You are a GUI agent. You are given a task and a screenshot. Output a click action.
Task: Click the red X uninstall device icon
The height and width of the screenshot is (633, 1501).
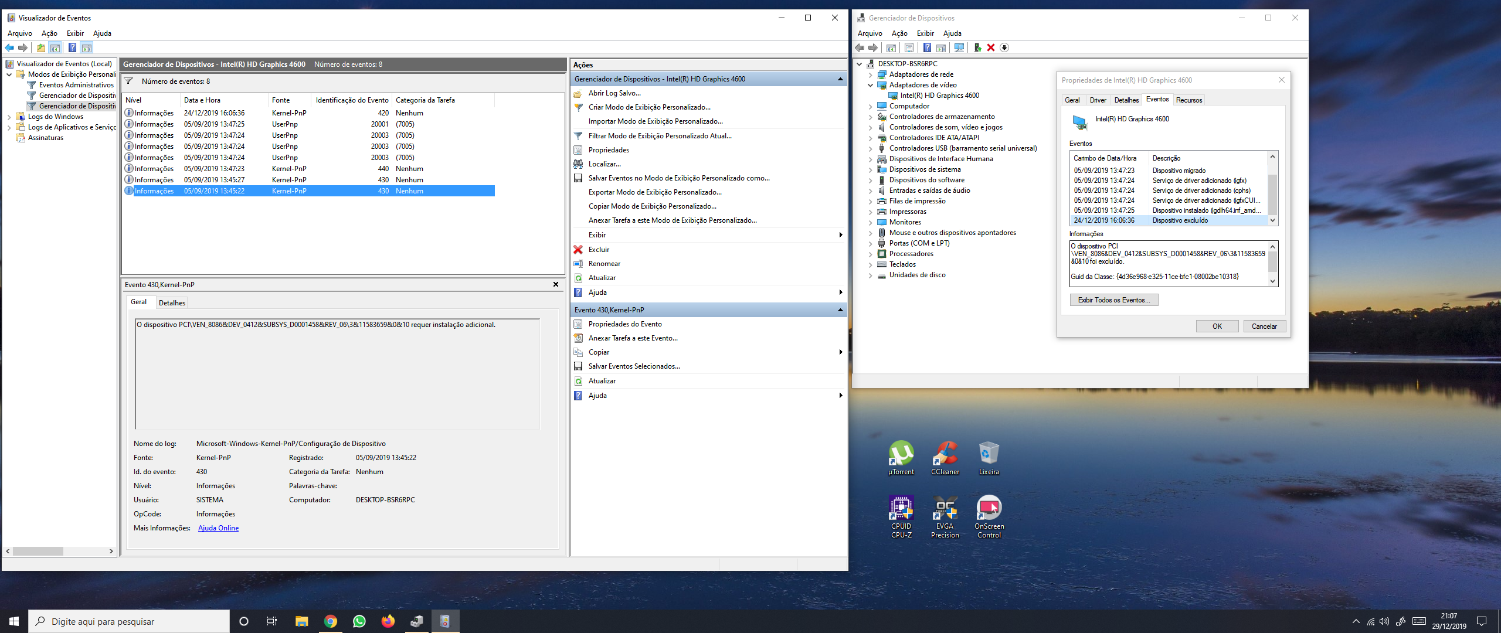tap(991, 47)
